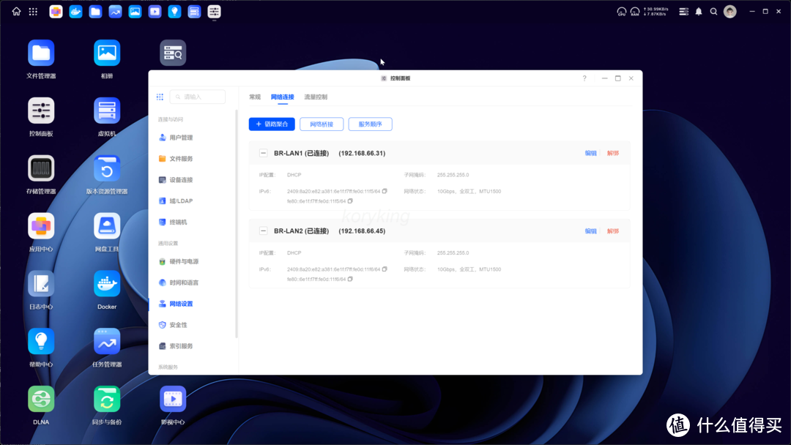The image size is (791, 445).
Task: Click the 链路聚合 button
Action: tap(271, 124)
